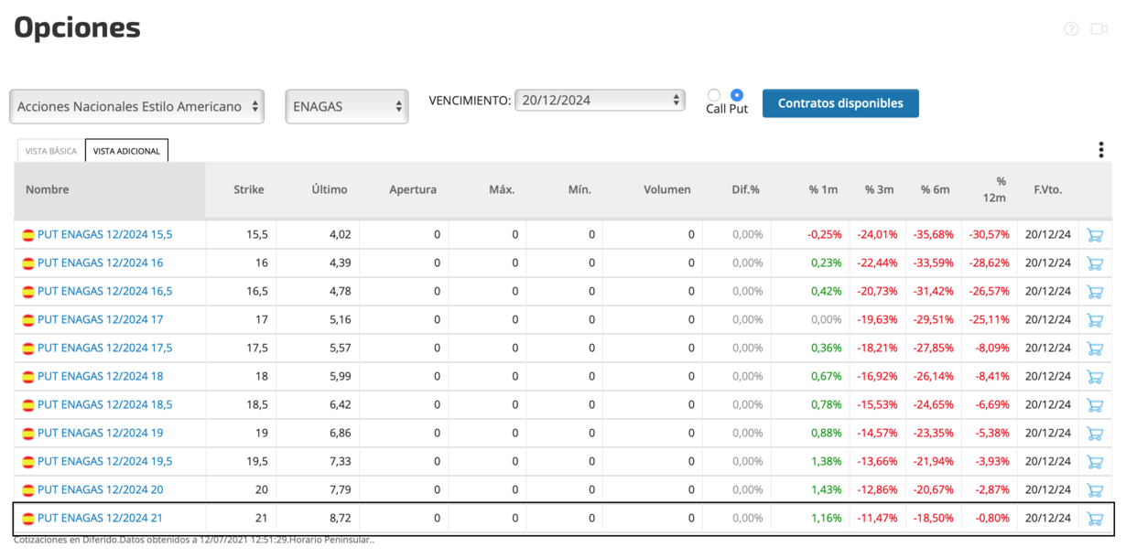The height and width of the screenshot is (558, 1126).
Task: Click the -24,01% three-month value
Action: 877,234
